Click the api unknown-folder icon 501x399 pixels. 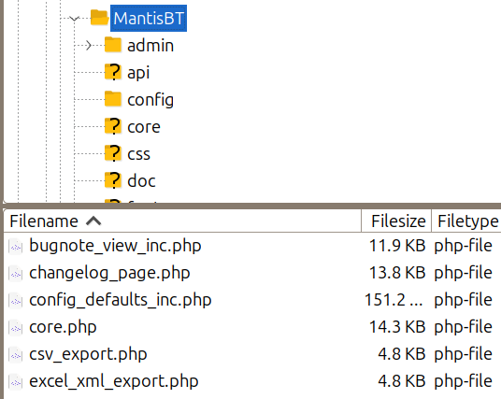[113, 72]
